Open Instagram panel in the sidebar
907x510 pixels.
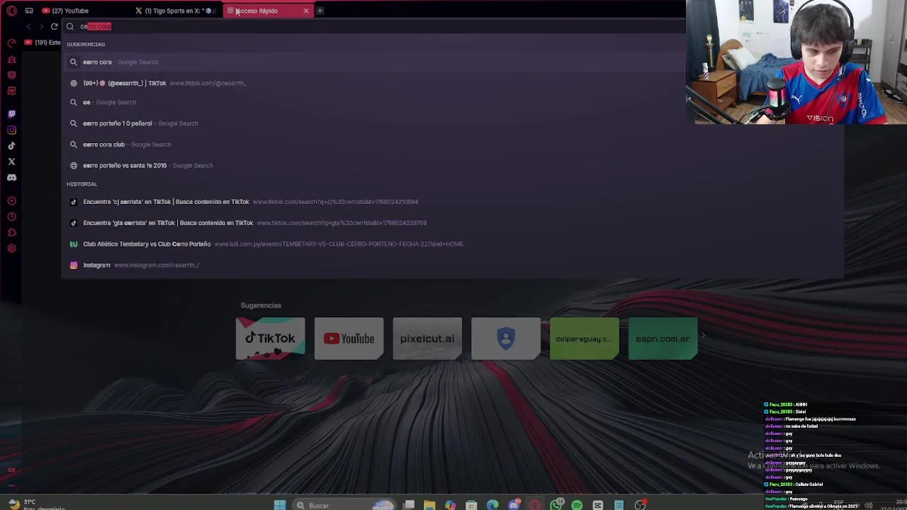coord(11,130)
